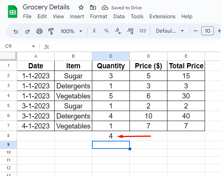
Task: Undo the last action
Action: (16, 31)
